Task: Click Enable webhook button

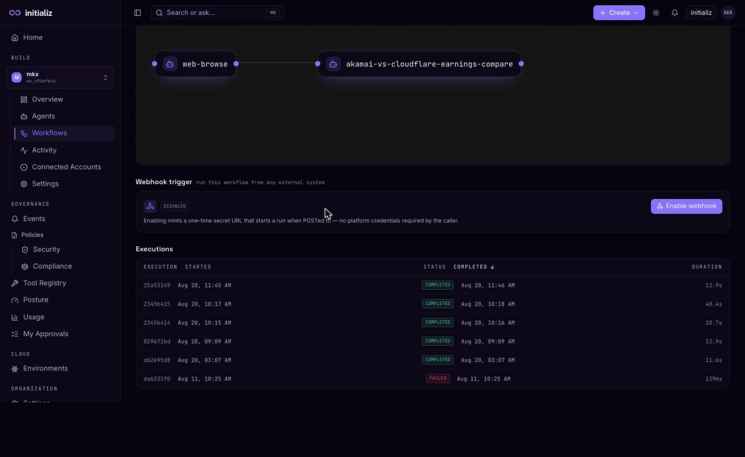Action: click(x=686, y=206)
